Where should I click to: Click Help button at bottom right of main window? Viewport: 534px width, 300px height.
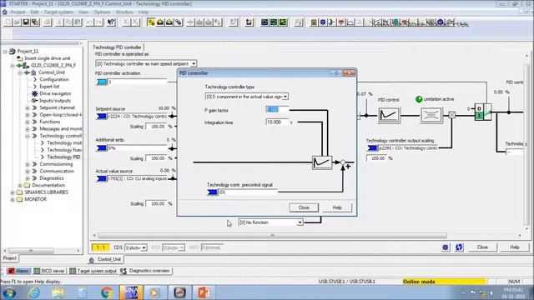515,247
